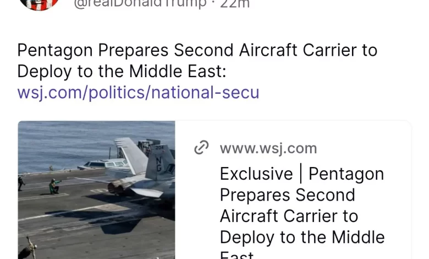Click the post text starting 'Pentagon Prepares Second'
429x259 pixels.
coord(197,61)
